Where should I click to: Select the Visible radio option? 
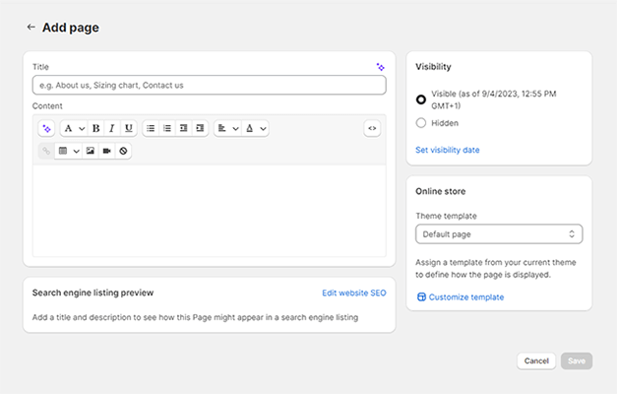click(x=421, y=98)
